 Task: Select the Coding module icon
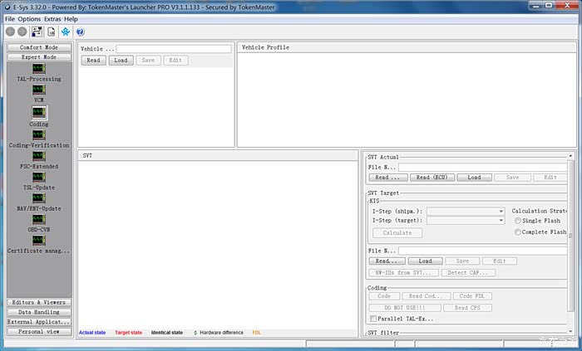(x=38, y=112)
